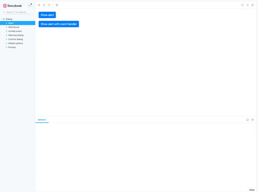Focus the sidebar search field

[x=18, y=12]
